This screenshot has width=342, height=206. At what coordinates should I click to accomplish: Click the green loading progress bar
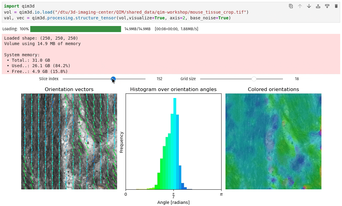tap(76, 29)
